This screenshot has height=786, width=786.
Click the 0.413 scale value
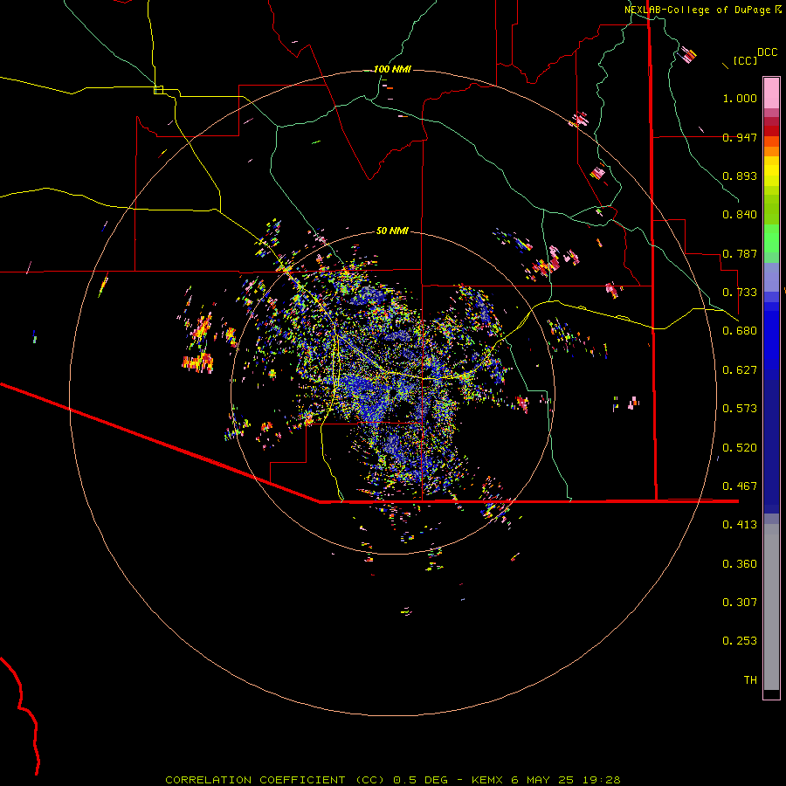(x=740, y=525)
